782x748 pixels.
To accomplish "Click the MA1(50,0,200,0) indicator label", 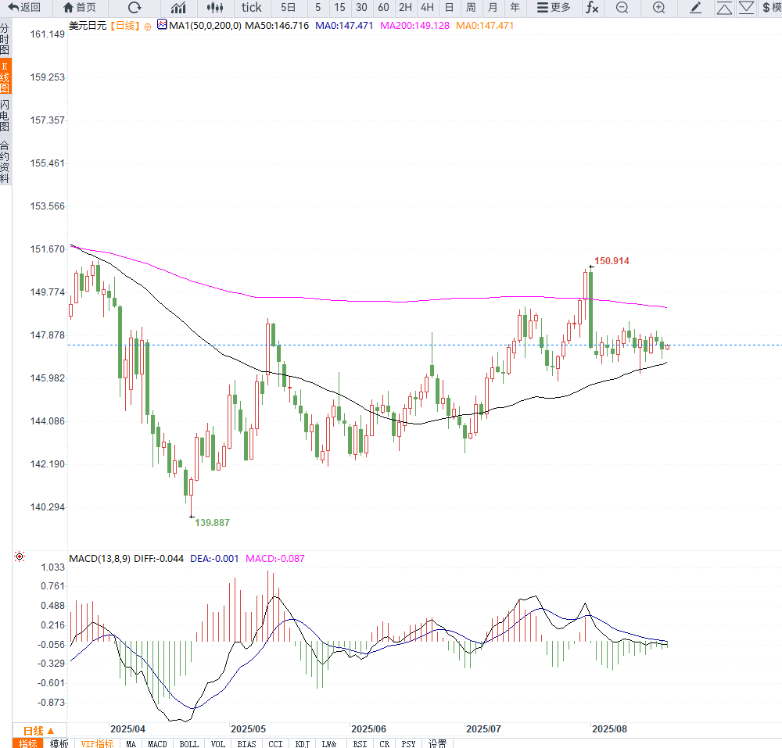I will 205,26.
